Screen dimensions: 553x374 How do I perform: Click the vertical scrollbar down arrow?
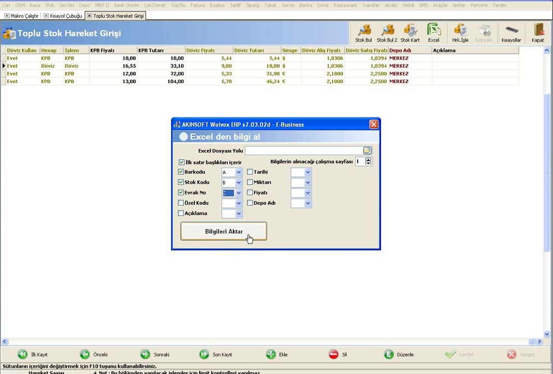pos(547,334)
